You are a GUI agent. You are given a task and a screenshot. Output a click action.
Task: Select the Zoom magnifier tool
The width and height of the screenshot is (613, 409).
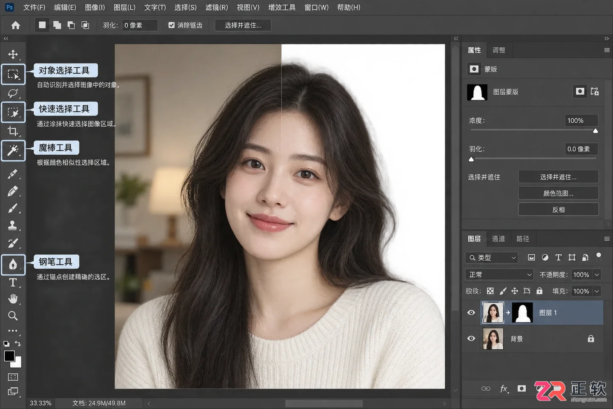13,316
